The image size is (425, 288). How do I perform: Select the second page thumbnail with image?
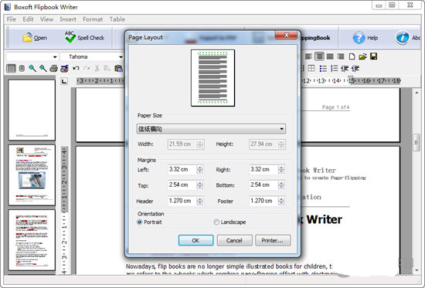coord(32,175)
